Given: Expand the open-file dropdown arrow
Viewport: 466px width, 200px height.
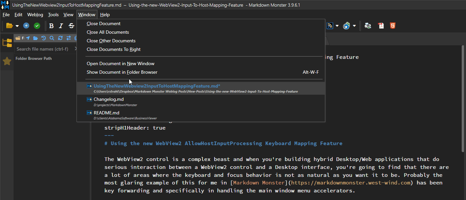Looking at the screenshot, I should coord(17,26).
